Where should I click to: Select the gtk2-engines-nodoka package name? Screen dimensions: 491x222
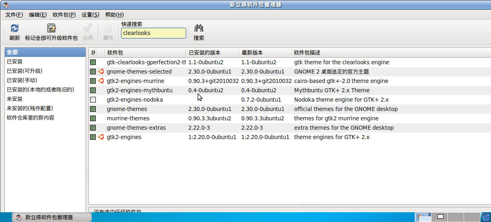(x=135, y=100)
